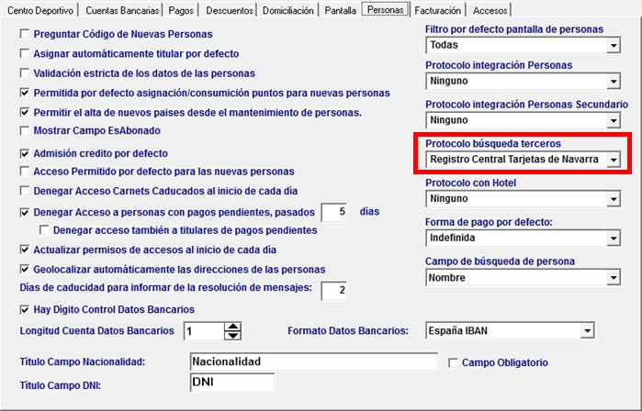Click the pagos pendientes días field

click(x=334, y=212)
